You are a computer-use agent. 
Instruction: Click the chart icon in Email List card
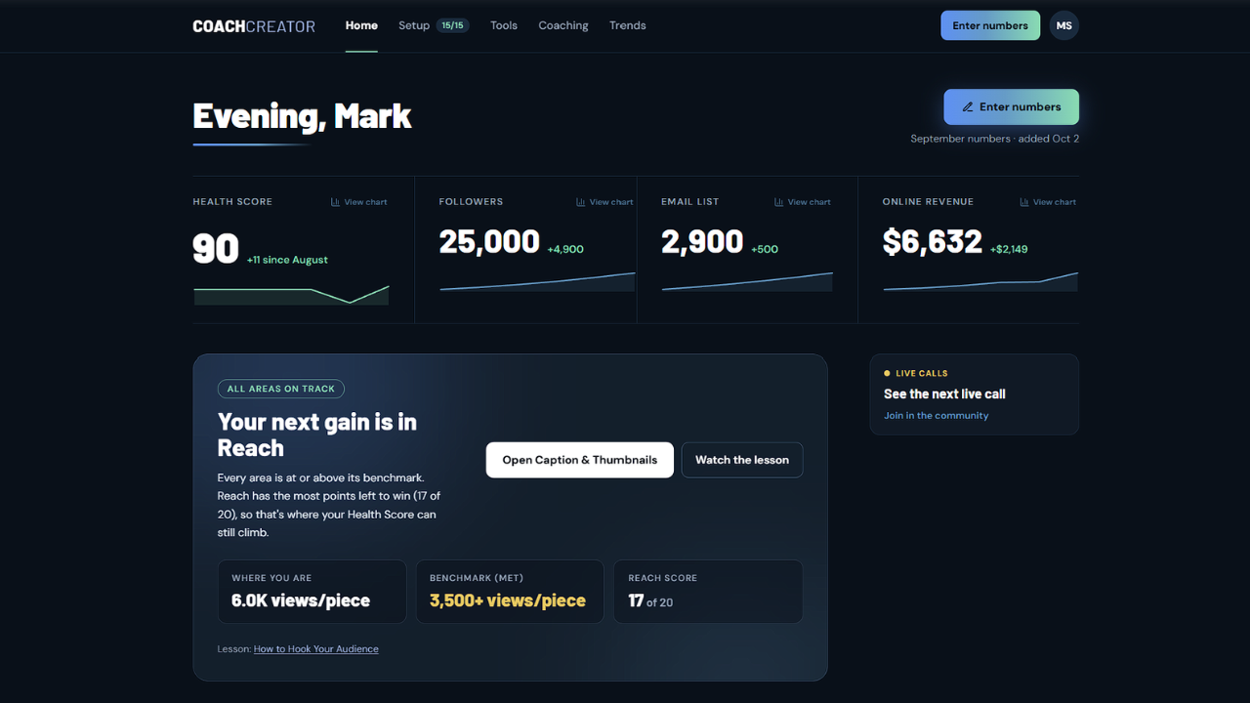pyautogui.click(x=779, y=202)
